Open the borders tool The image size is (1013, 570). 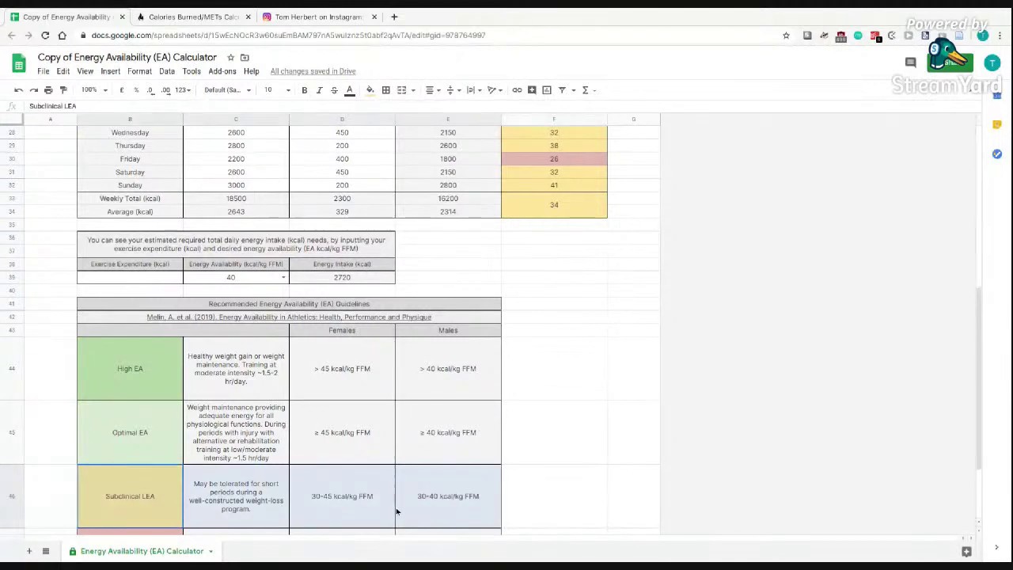coord(385,90)
